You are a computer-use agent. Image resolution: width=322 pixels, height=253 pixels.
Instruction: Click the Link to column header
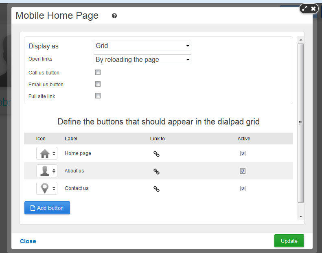(157, 139)
